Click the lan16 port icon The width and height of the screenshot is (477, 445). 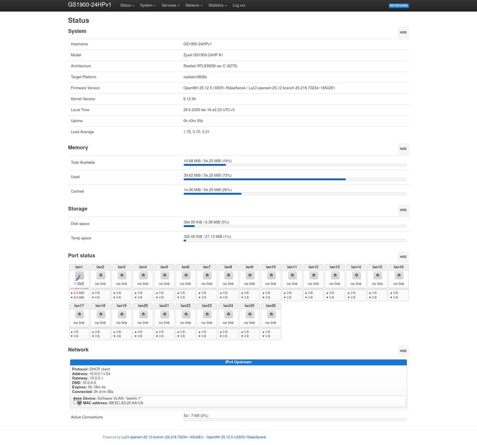click(398, 275)
